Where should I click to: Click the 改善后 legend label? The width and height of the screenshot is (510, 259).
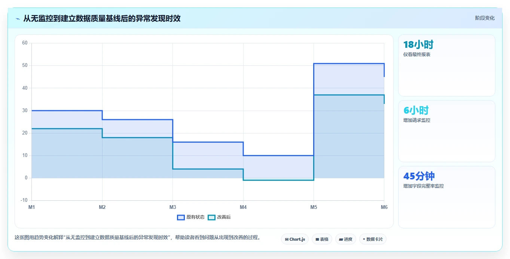click(x=224, y=217)
